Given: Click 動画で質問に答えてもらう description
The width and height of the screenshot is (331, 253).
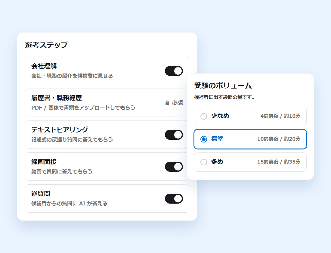Looking at the screenshot, I should pyautogui.click(x=62, y=171).
